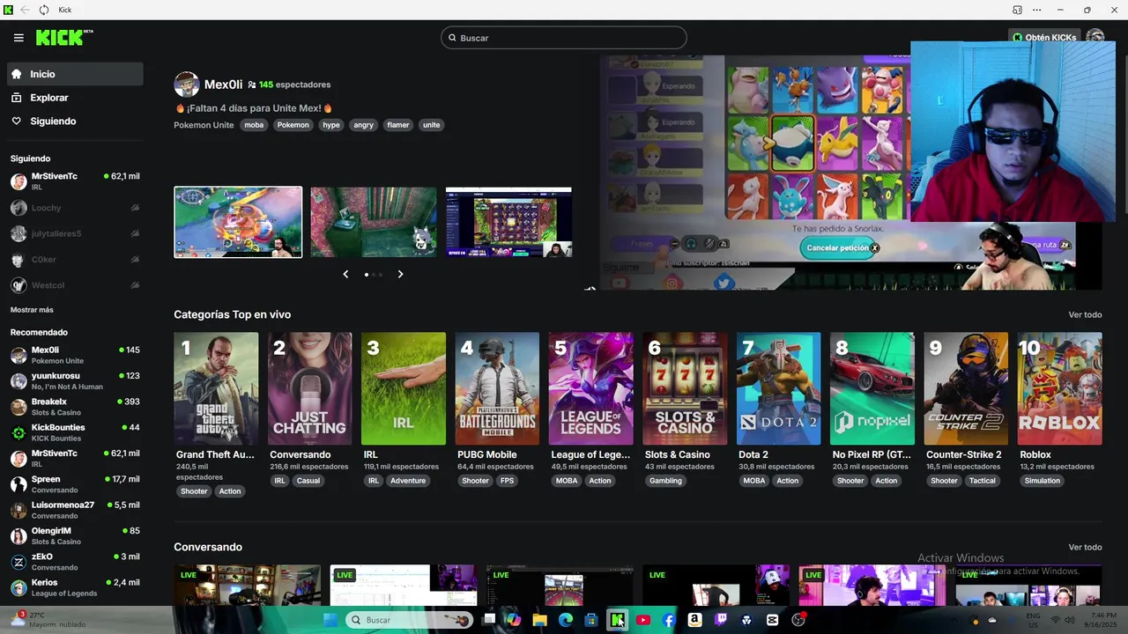The height and width of the screenshot is (634, 1128).
Task: Open YouTube icon on taskbar
Action: pyautogui.click(x=643, y=620)
